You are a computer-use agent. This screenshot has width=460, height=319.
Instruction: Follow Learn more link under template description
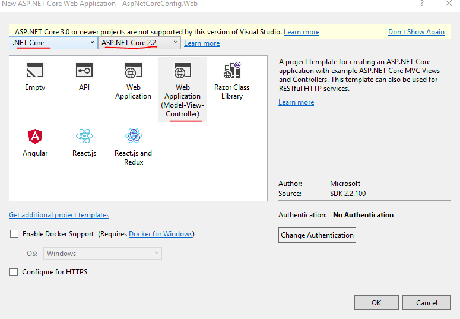296,102
